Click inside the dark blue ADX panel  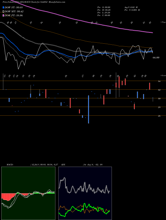[x=85, y=193]
